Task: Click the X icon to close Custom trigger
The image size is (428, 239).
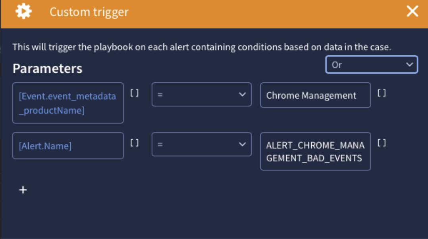Action: click(x=412, y=11)
